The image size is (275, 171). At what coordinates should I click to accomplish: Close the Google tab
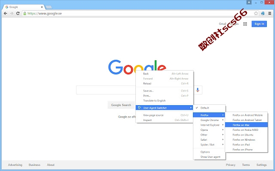click(x=42, y=7)
